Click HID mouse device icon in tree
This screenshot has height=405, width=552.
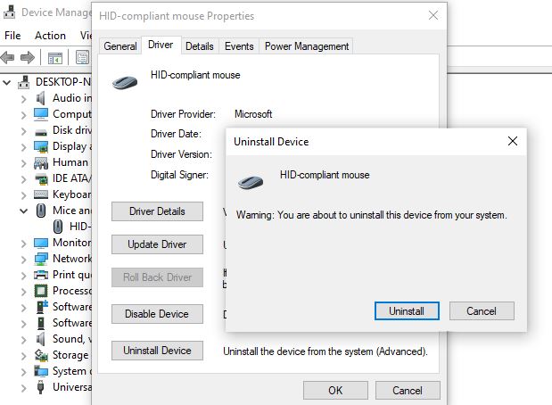coord(58,227)
